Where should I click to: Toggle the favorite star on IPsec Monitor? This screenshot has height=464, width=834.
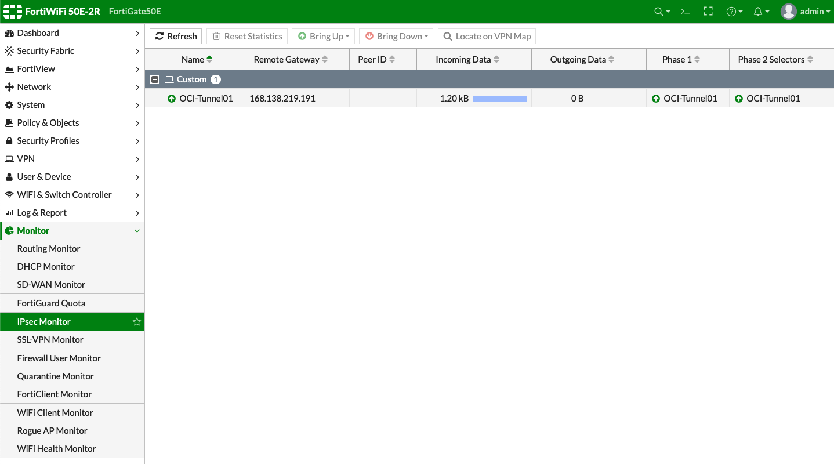click(137, 321)
